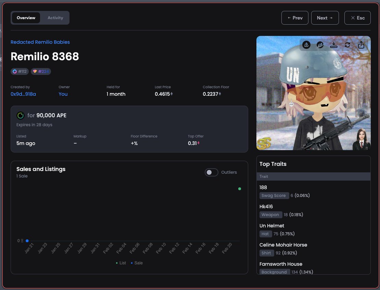Select the Swag Score trait tag

point(274,196)
